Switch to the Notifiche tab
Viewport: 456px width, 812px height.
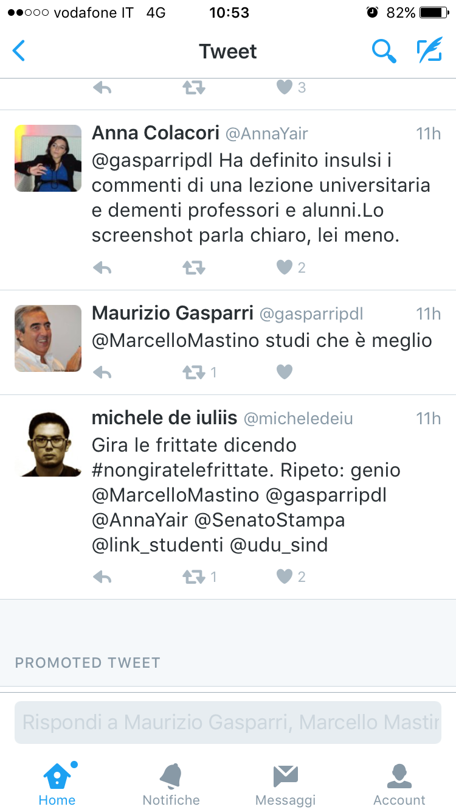(x=171, y=784)
